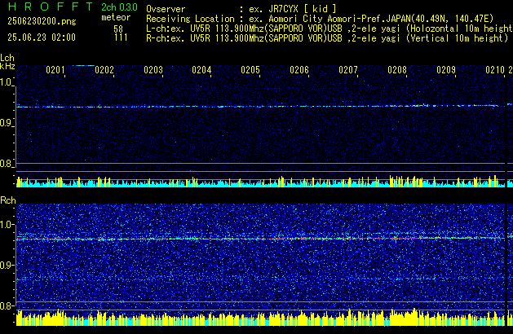Select the 0208 time marker

coord(397,70)
